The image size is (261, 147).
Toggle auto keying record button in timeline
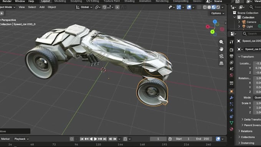point(71,139)
